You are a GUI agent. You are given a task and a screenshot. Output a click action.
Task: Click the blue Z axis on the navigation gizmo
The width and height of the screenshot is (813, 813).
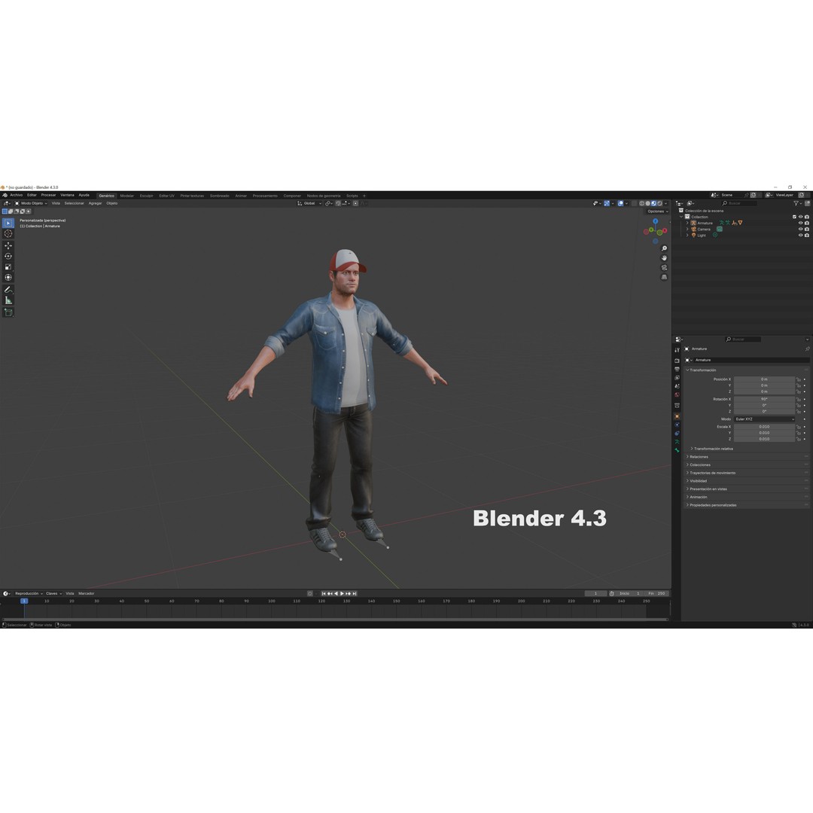pyautogui.click(x=656, y=221)
